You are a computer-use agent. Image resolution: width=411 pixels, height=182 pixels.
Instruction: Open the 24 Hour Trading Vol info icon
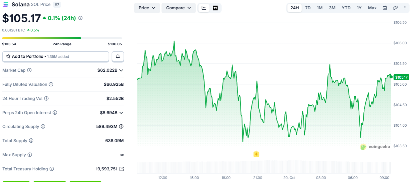[x=46, y=98]
